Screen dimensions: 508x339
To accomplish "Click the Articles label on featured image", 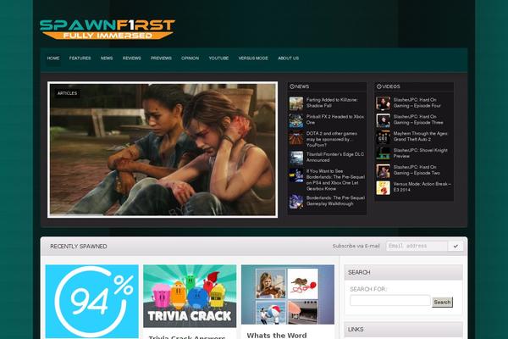I will click(x=68, y=93).
